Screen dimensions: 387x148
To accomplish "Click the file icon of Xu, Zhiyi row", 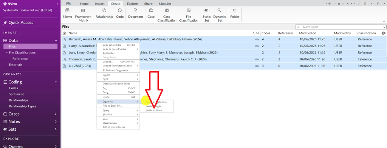I will (64, 66).
